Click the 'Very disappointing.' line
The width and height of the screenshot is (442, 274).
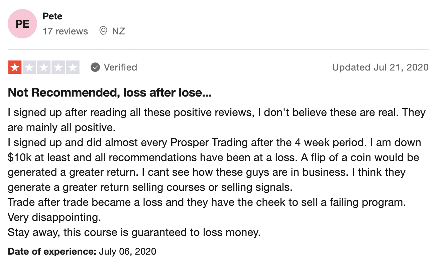(54, 217)
